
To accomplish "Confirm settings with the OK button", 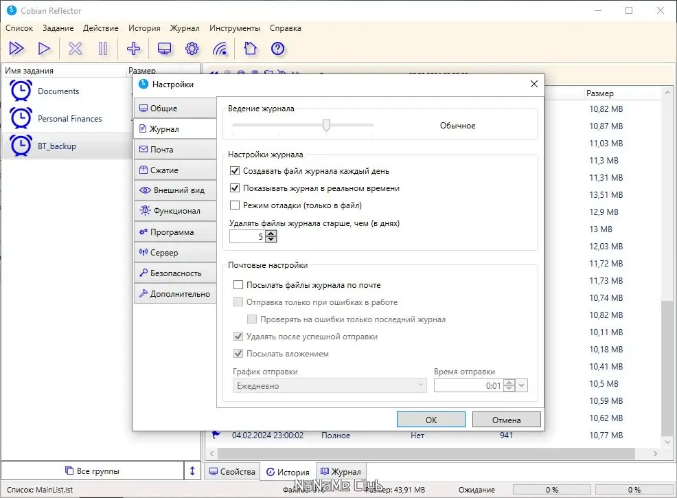I will tap(431, 420).
